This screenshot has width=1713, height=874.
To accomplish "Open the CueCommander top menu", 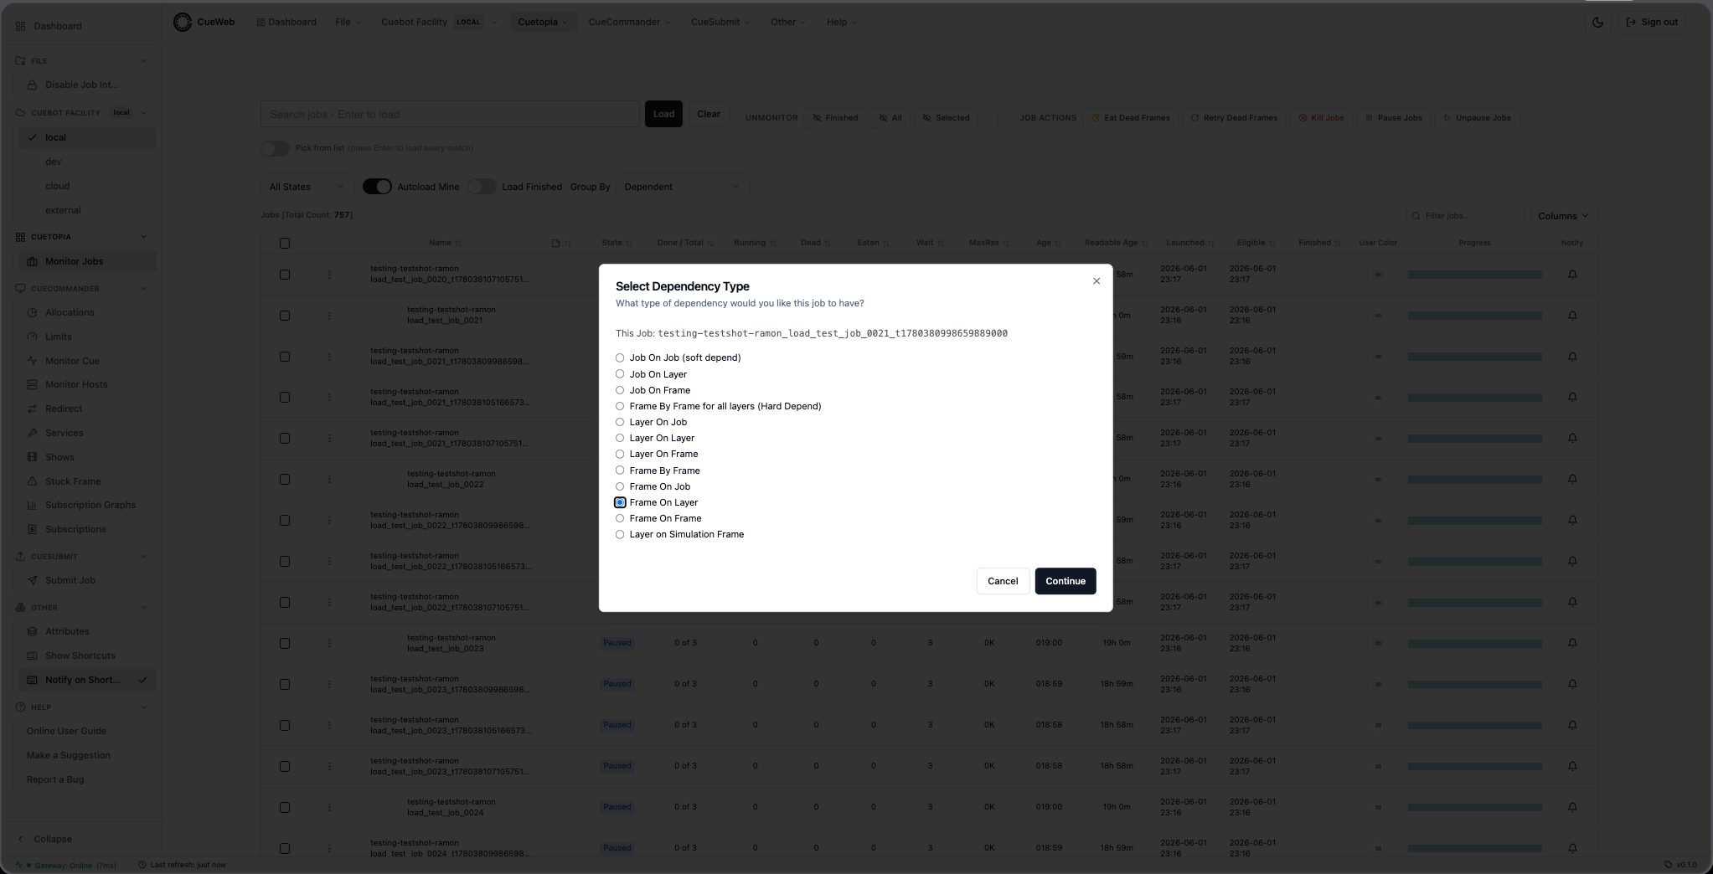I will (629, 22).
